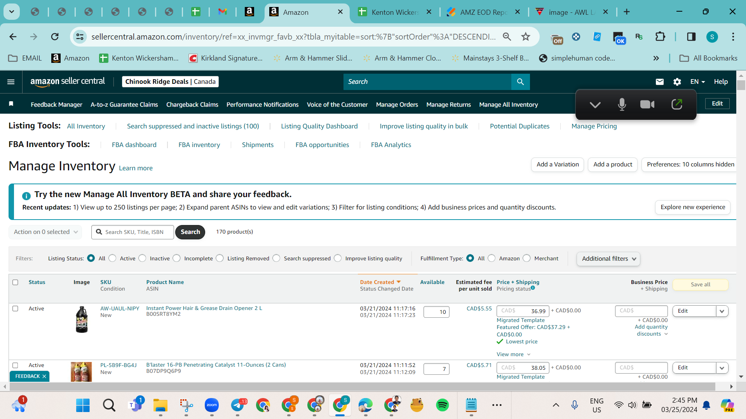Open Voice of the Customer menu item

pyautogui.click(x=337, y=105)
